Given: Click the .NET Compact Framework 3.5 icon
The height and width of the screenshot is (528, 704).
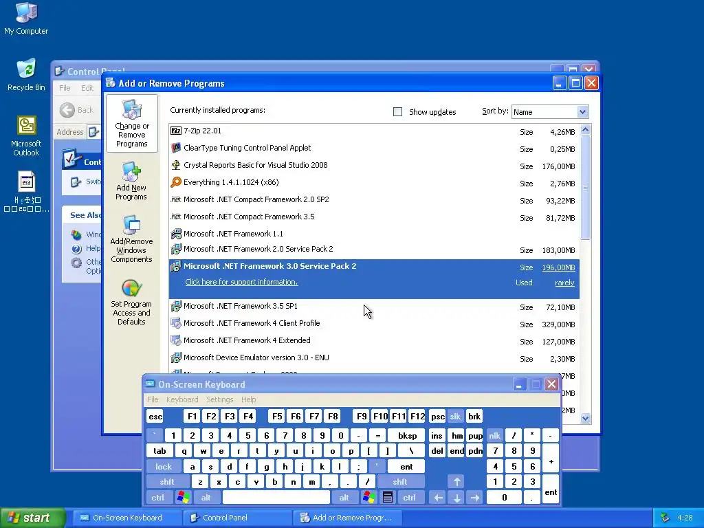Looking at the screenshot, I should [176, 217].
